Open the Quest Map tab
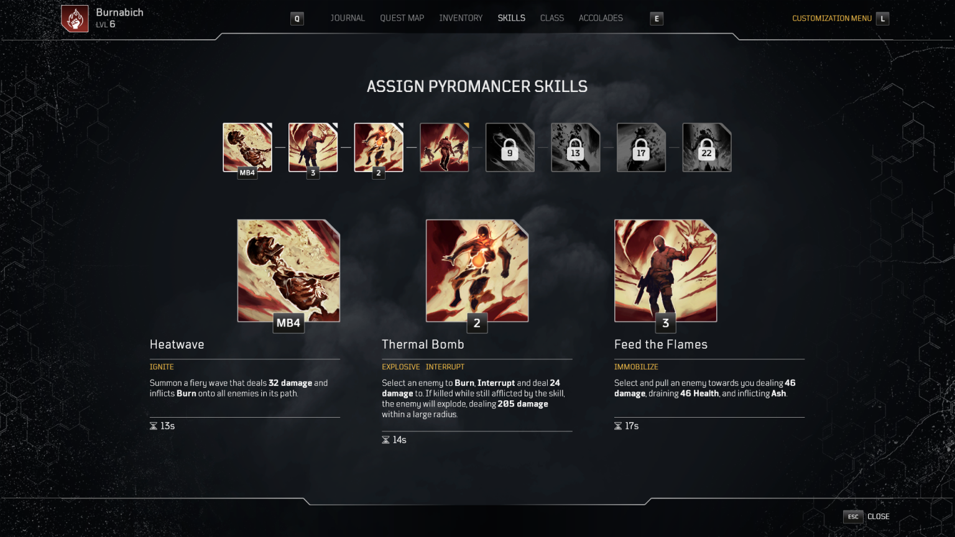Image resolution: width=955 pixels, height=537 pixels. coord(402,18)
